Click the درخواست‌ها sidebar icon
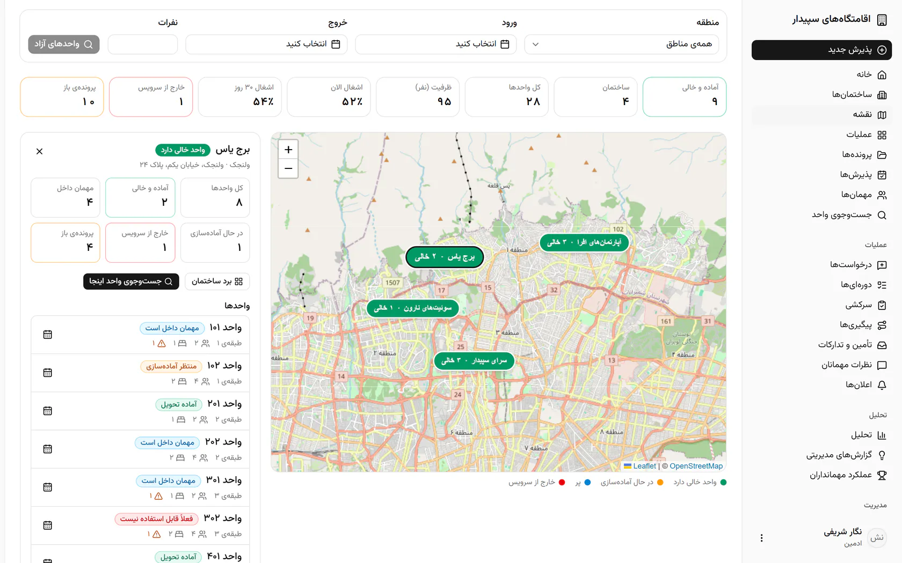902x563 pixels. pyautogui.click(x=882, y=265)
